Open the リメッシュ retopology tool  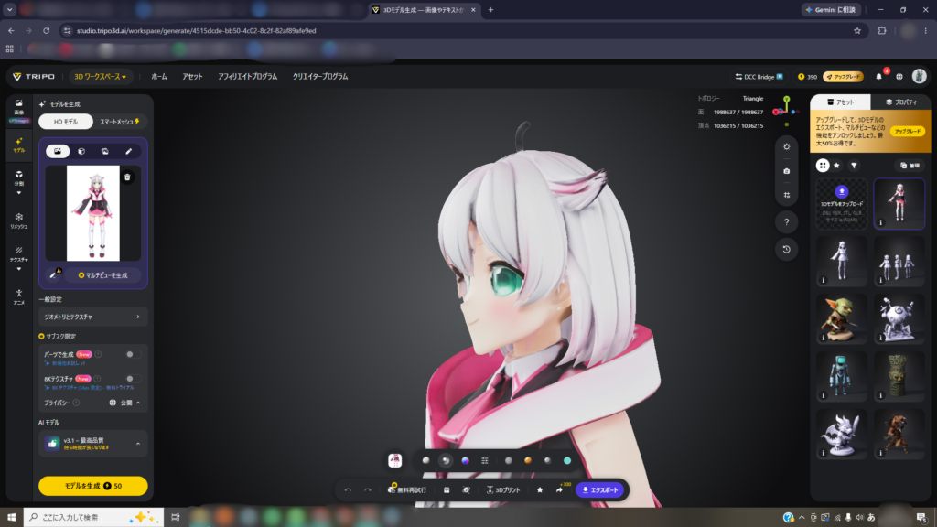click(18, 220)
